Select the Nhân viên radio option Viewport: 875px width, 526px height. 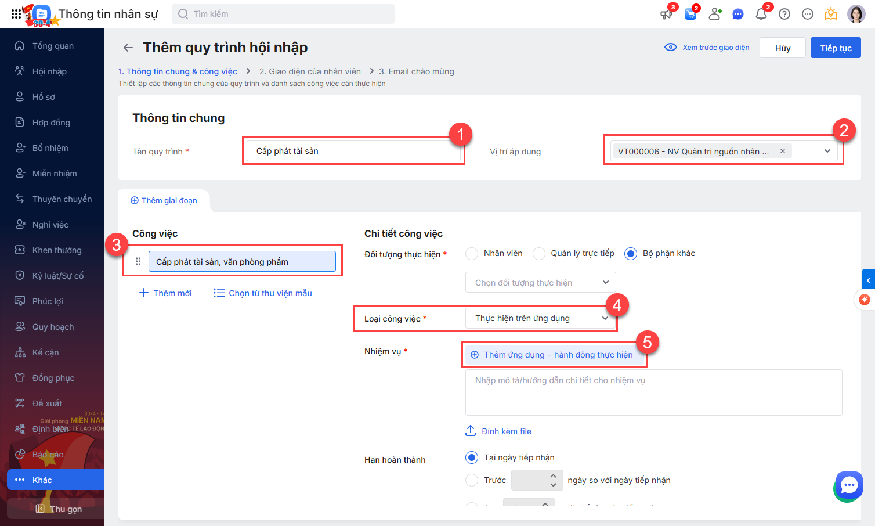pos(472,254)
